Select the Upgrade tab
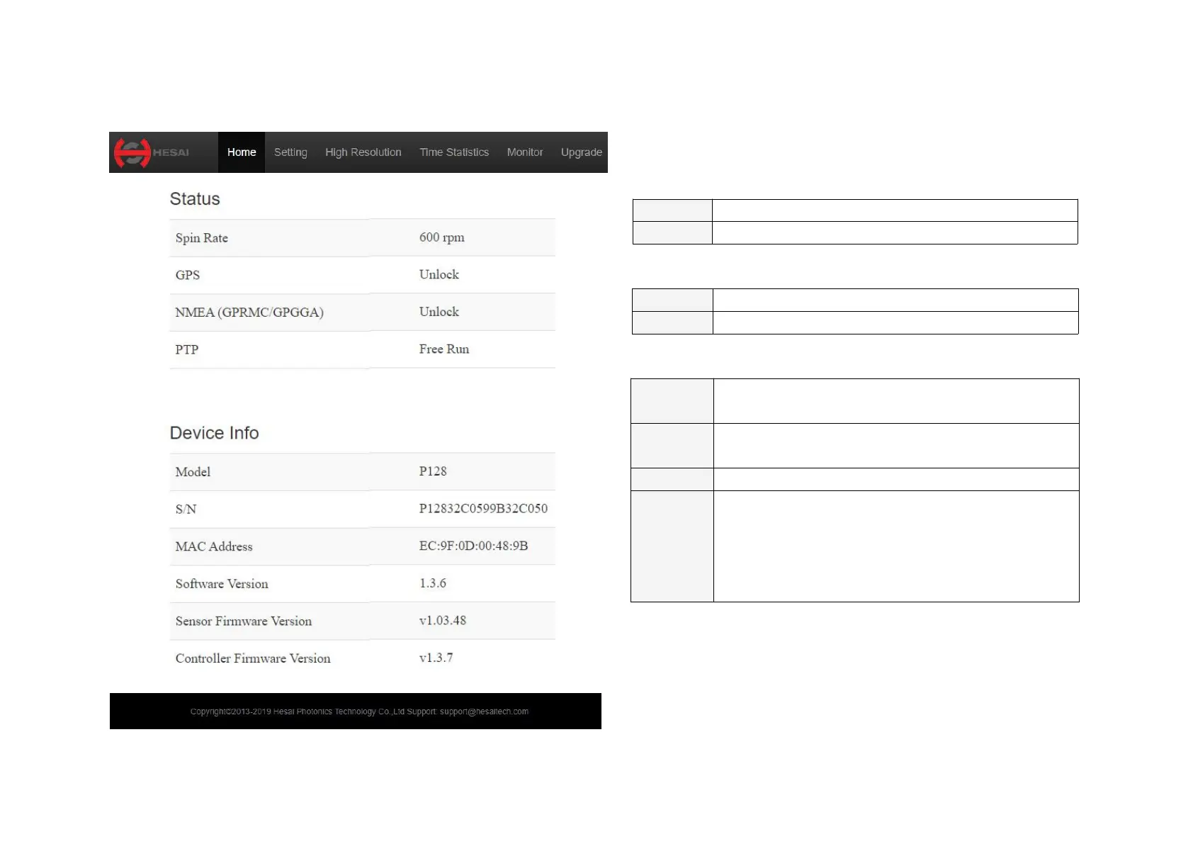This screenshot has height=844, width=1193. pos(582,152)
